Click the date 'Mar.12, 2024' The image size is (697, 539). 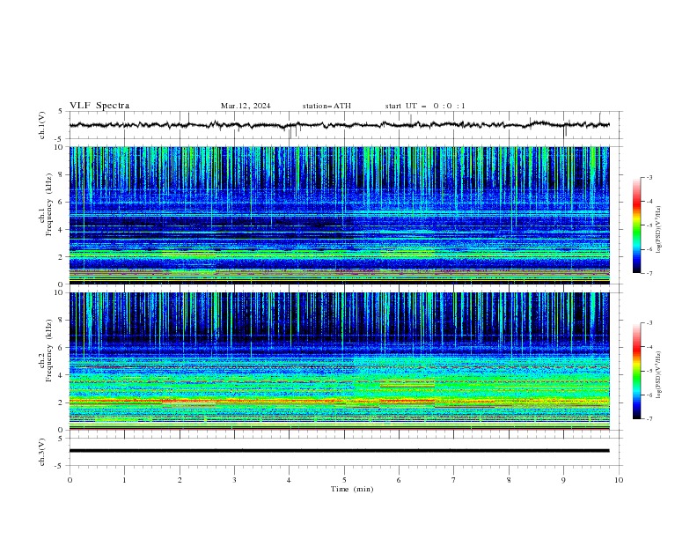coord(246,106)
